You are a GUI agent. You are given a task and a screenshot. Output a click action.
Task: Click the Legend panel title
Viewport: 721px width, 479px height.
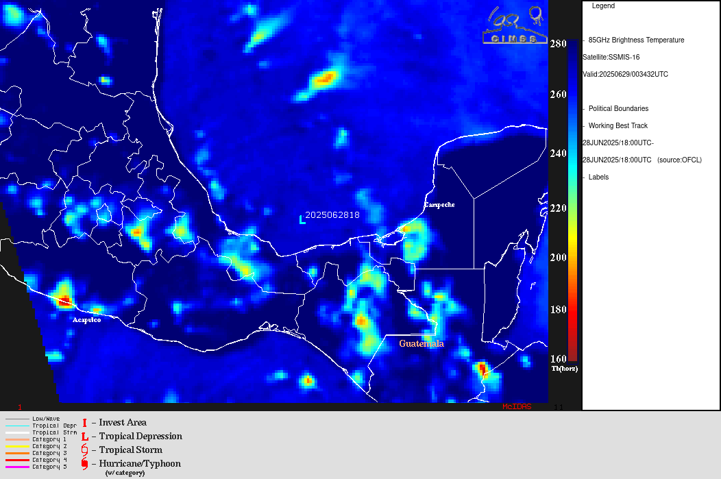point(603,6)
